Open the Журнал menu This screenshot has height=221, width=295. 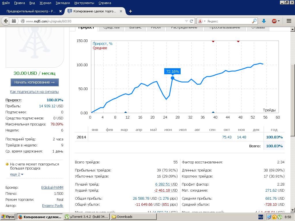coord(45,3)
